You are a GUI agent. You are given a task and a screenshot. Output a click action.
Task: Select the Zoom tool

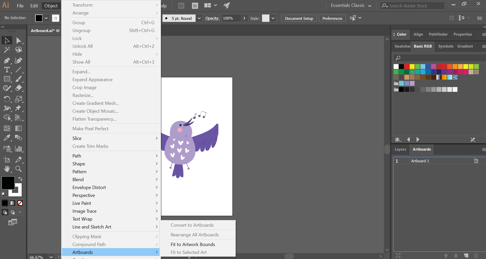18,169
